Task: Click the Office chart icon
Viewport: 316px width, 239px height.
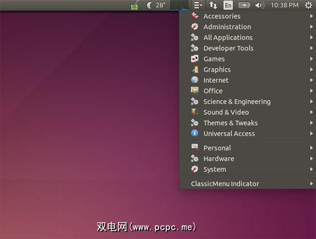Action: (x=195, y=91)
